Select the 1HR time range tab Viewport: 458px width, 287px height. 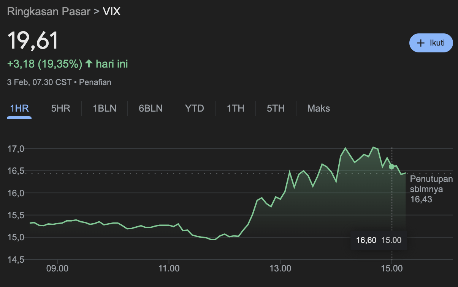click(x=19, y=108)
